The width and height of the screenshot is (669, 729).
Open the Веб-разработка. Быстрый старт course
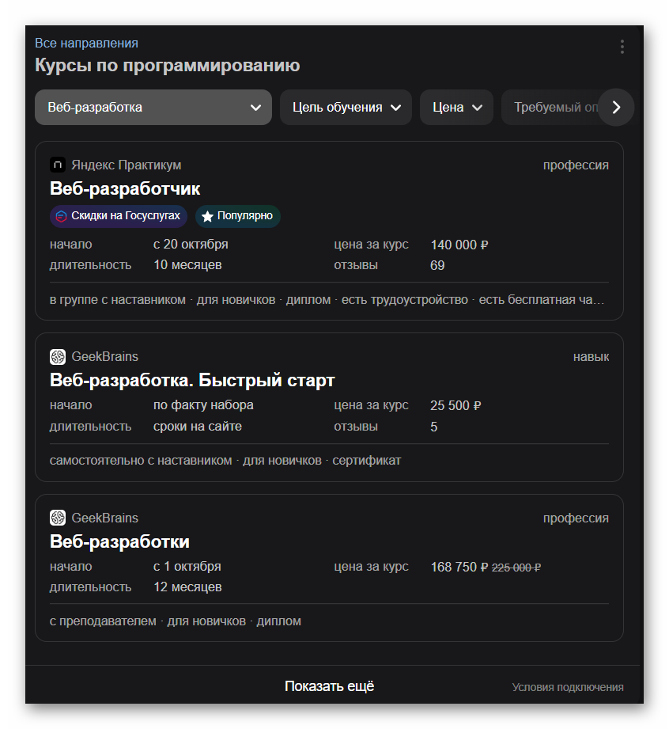coord(192,380)
